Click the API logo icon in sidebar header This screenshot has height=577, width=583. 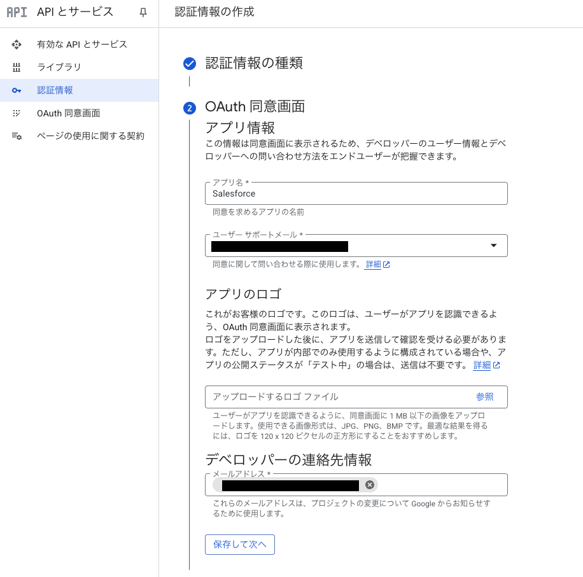(x=17, y=12)
